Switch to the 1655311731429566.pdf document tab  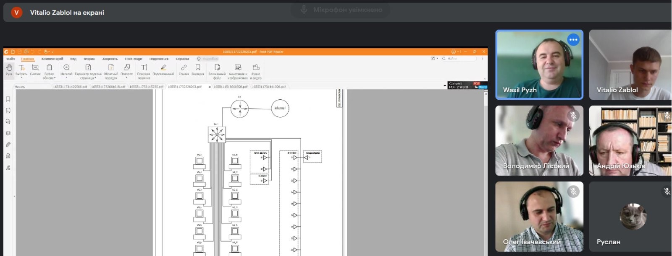tap(71, 87)
